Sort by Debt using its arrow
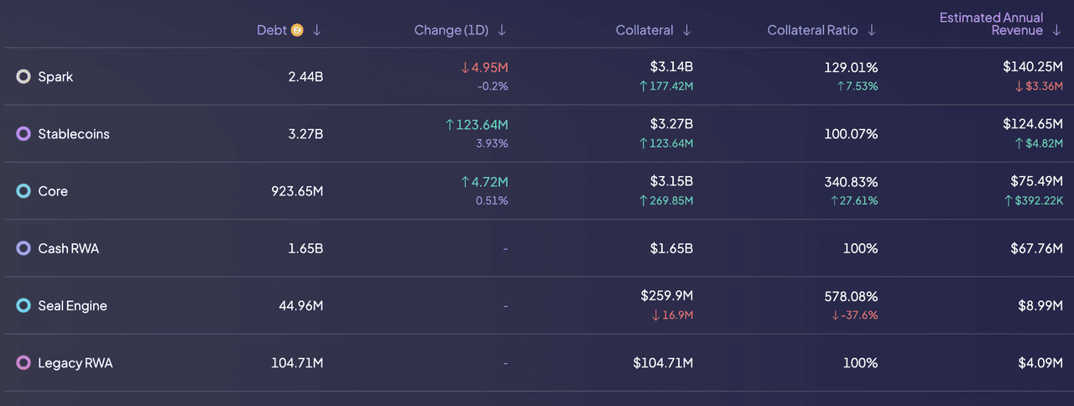Viewport: 1074px width, 406px height. [x=317, y=30]
